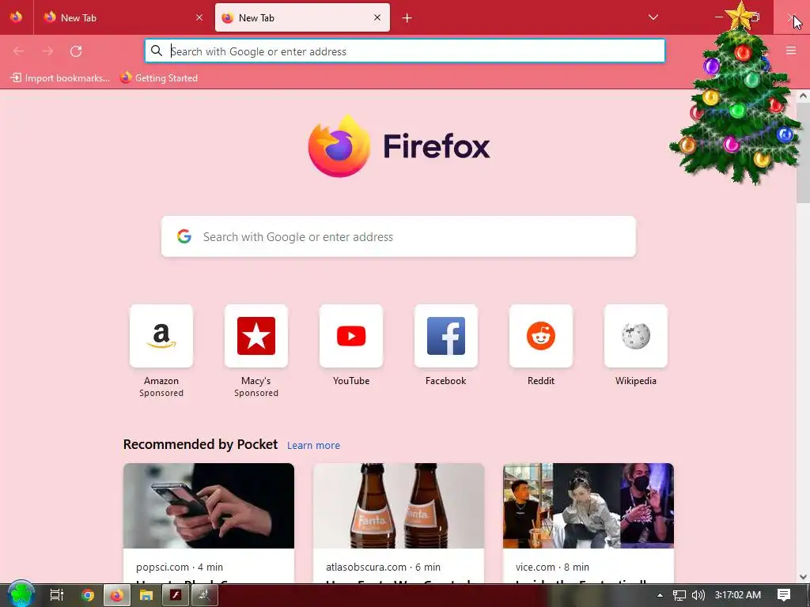
Task: Open popsci.com article thumbnail
Action: pos(209,506)
